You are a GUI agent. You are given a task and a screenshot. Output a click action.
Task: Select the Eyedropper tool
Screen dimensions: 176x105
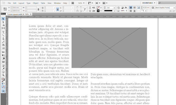coord(3,69)
